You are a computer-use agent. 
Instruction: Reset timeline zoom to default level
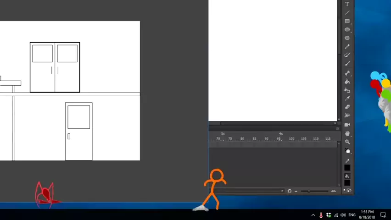[289, 191]
